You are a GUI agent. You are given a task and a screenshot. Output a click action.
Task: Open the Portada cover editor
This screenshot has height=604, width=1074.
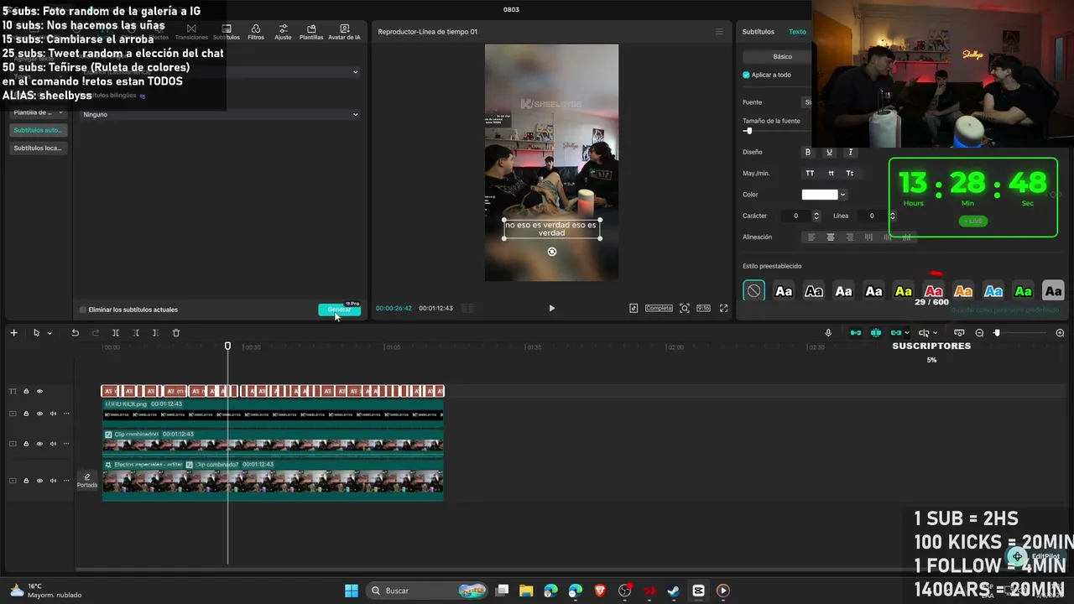87,481
